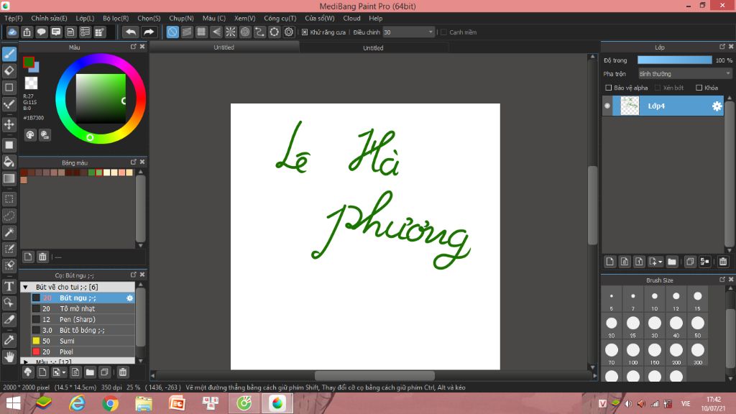Select the Eraser tool
736x414 pixels.
click(x=9, y=71)
